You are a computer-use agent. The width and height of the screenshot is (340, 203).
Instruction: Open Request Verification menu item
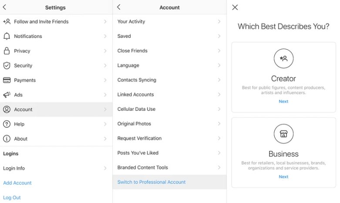[139, 138]
